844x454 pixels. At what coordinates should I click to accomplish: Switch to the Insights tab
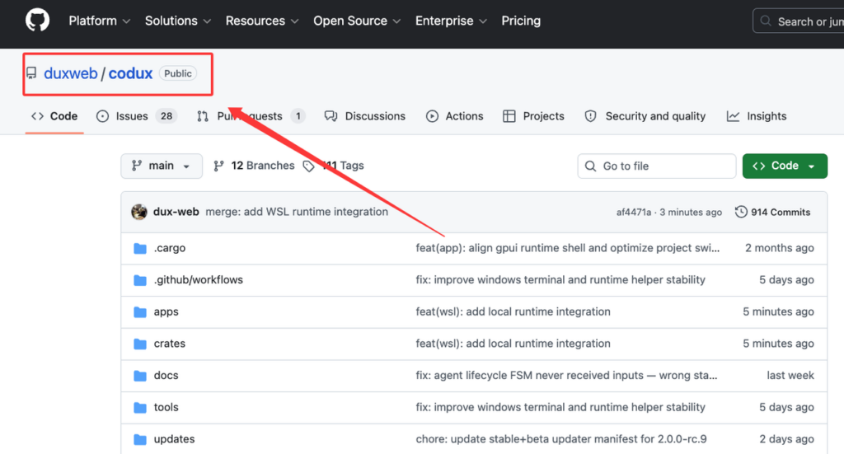pos(757,116)
